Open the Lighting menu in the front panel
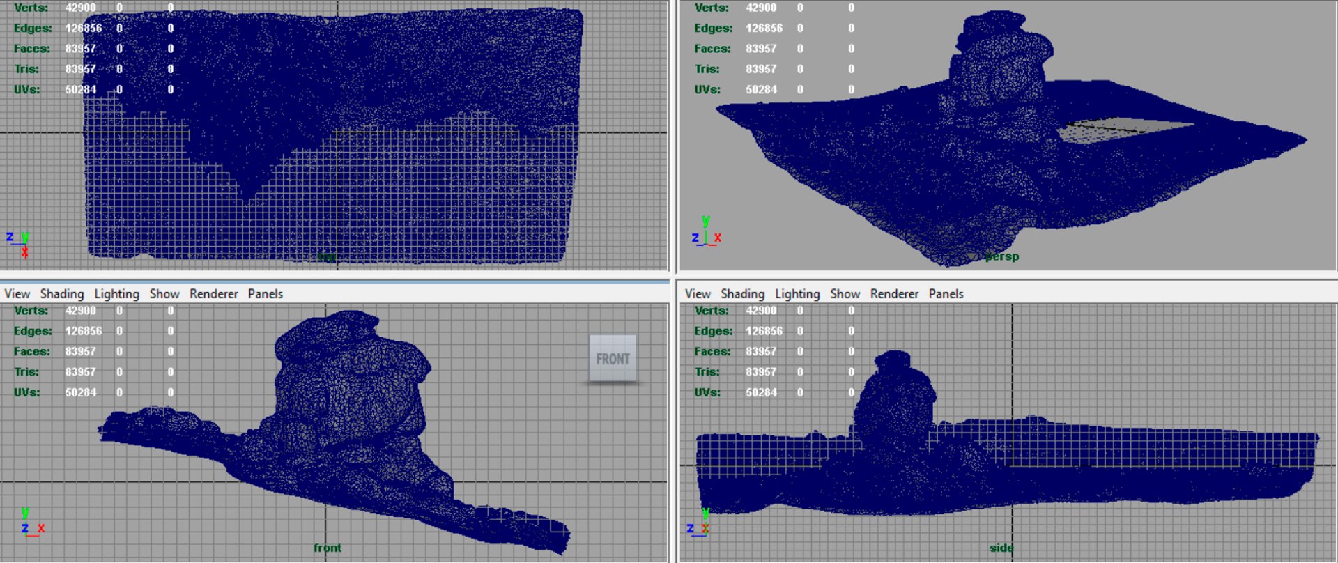This screenshot has height=563, width=1338. [117, 294]
